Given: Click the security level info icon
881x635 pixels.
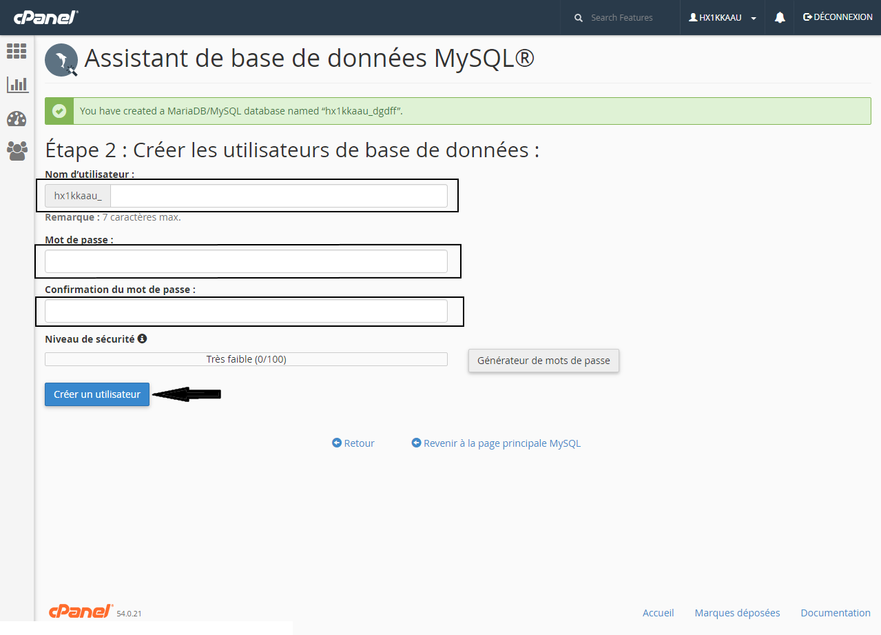Looking at the screenshot, I should [142, 339].
